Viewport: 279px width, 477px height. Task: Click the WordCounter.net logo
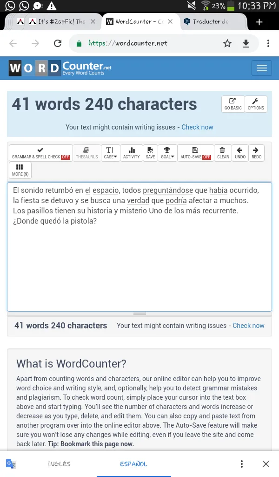pos(60,68)
